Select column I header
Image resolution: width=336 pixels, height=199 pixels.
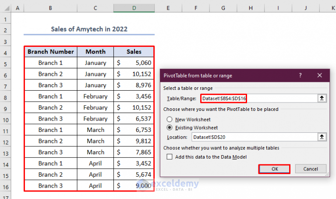point(278,8)
